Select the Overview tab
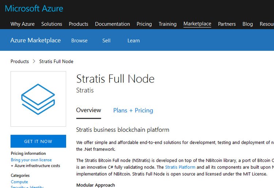The height and width of the screenshot is (188, 274). [88, 110]
